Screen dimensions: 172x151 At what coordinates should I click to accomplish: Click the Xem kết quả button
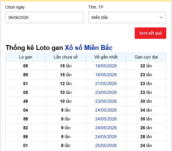pyautogui.click(x=150, y=33)
